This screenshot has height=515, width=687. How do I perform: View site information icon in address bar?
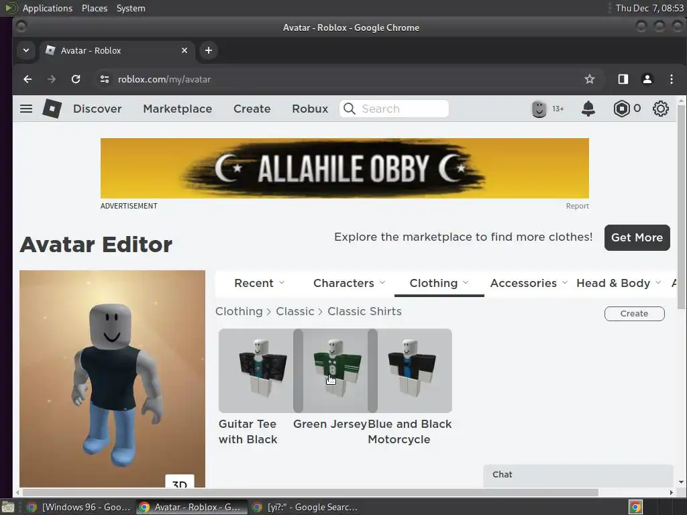(104, 79)
